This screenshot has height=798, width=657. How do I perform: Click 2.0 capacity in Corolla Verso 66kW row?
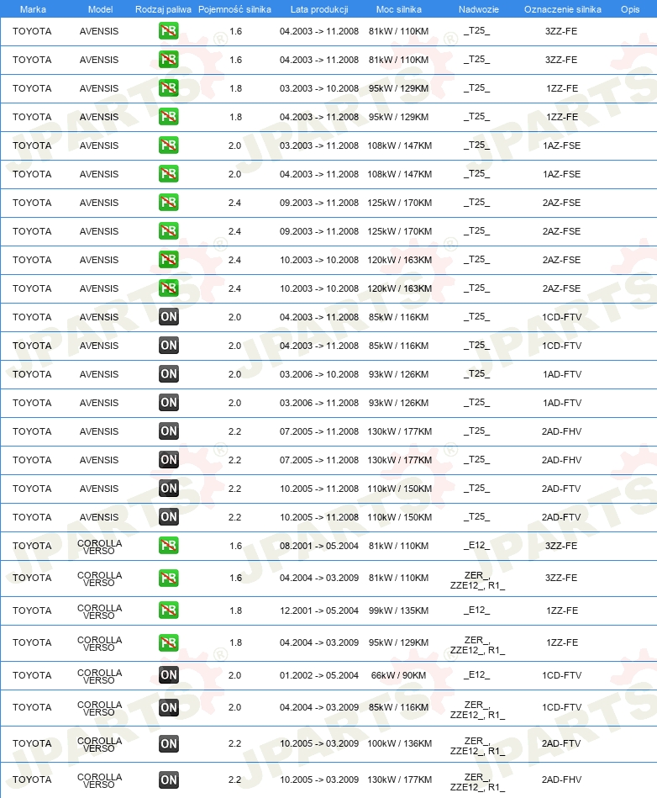click(235, 675)
